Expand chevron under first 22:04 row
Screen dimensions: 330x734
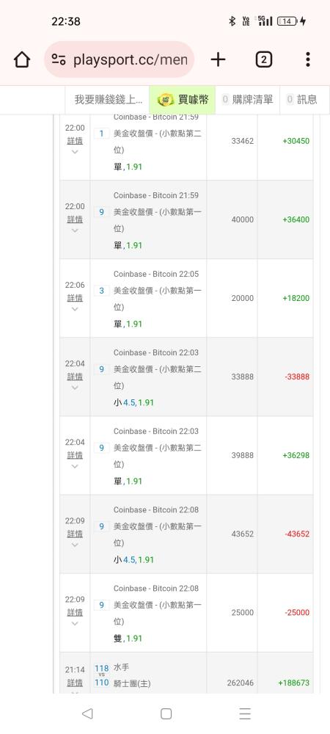tap(75, 388)
